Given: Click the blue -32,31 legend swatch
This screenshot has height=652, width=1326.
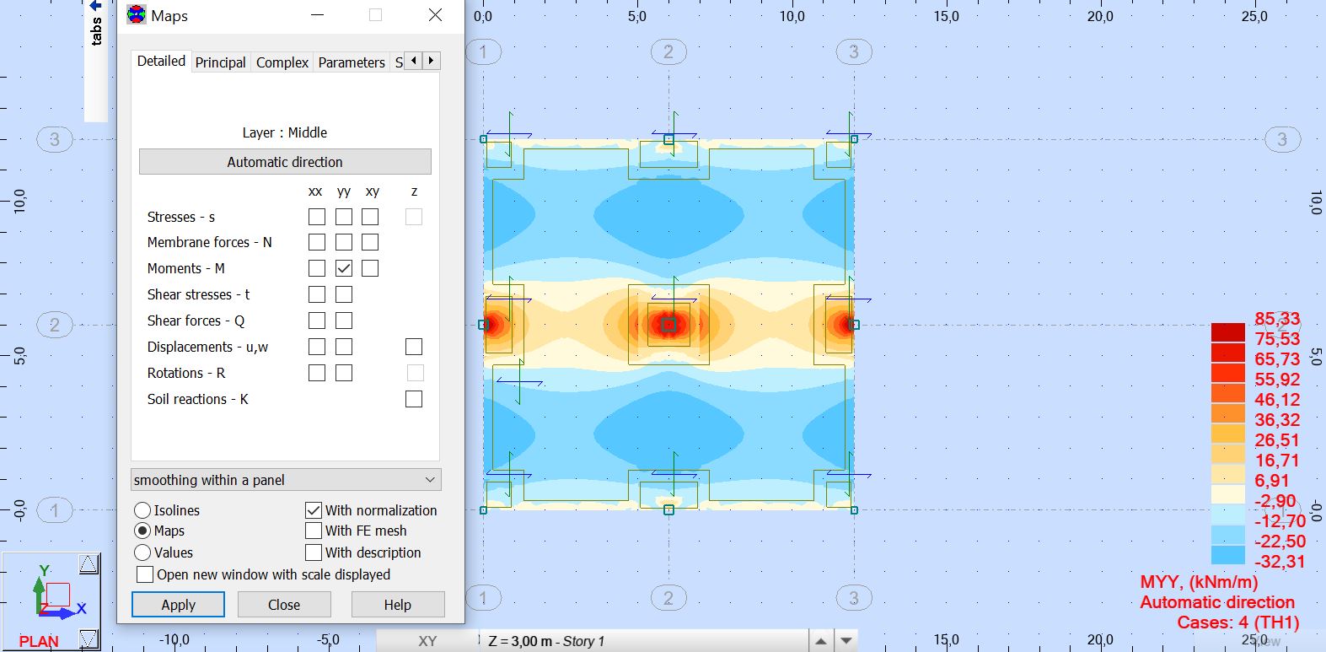Looking at the screenshot, I should (x=1228, y=555).
